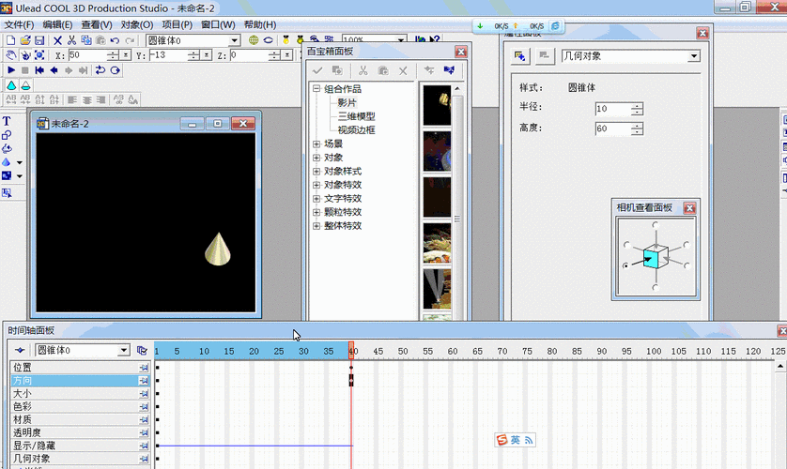This screenshot has width=787, height=469.
Task: Increase the 半径 radius spinner value
Action: 638,105
